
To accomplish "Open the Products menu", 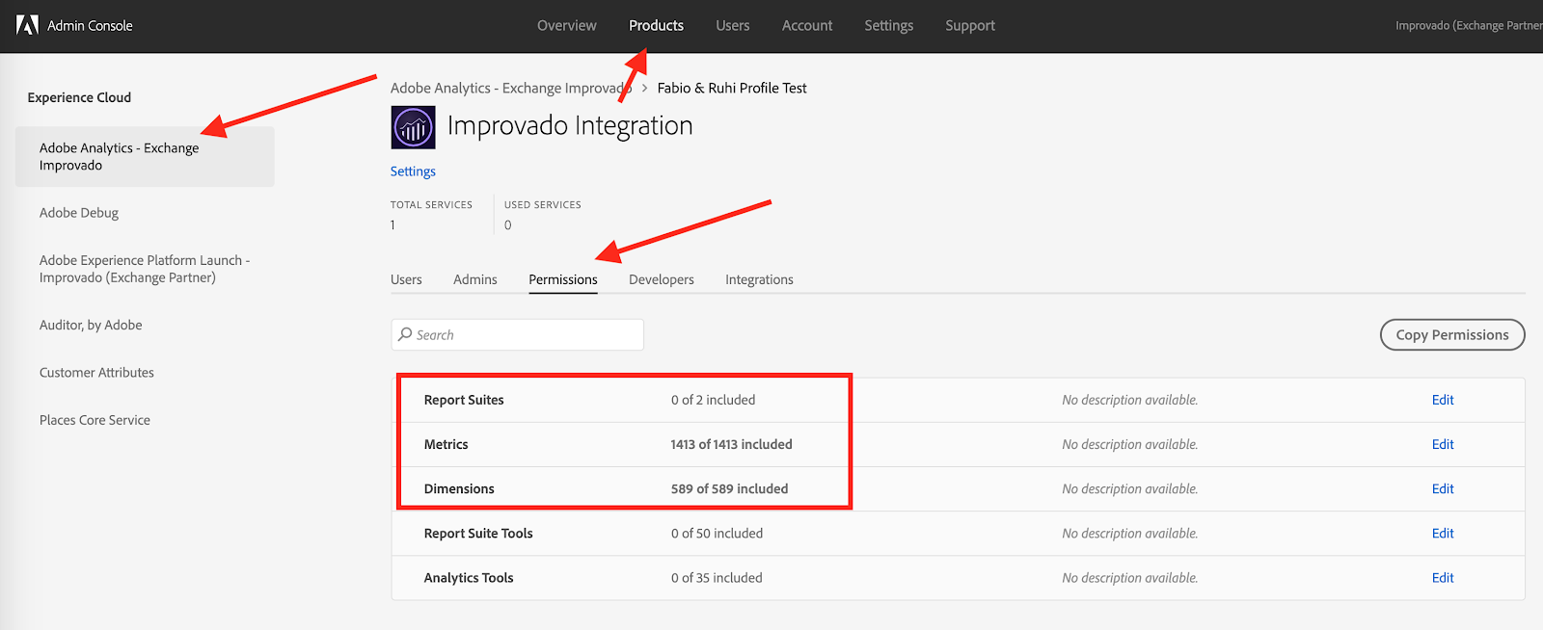I will click(x=656, y=25).
